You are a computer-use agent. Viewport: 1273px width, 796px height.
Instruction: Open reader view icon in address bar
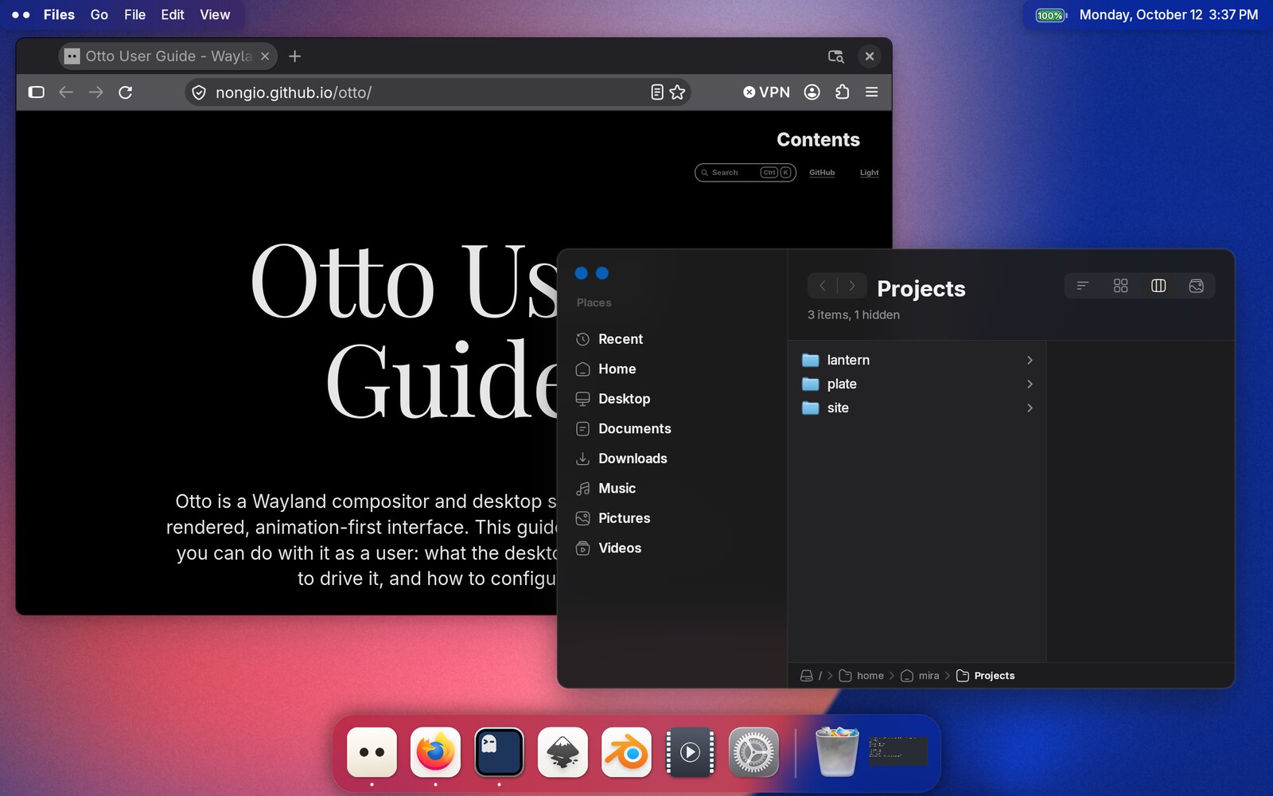(656, 92)
